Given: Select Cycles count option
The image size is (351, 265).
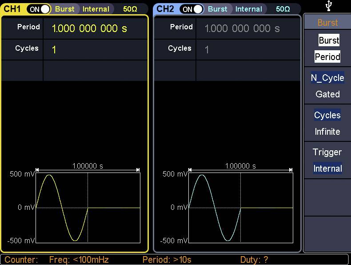Looking at the screenshot, I should (x=327, y=115).
